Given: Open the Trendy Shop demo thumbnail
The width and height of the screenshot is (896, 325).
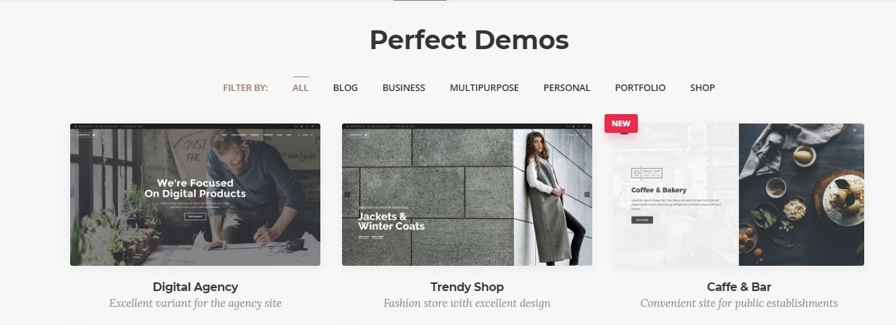Looking at the screenshot, I should (x=467, y=194).
